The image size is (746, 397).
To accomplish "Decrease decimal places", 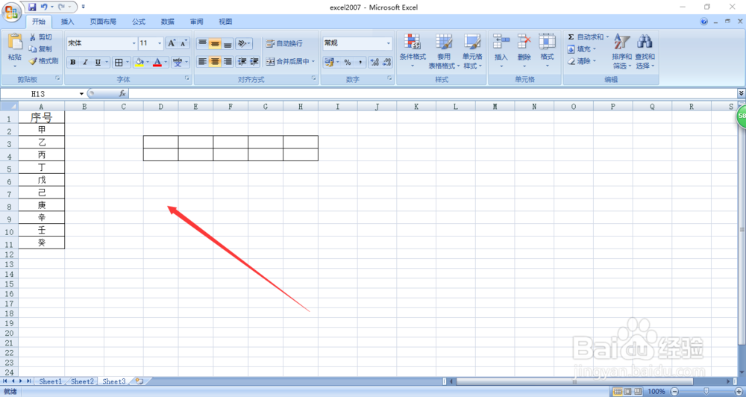I will [x=386, y=62].
